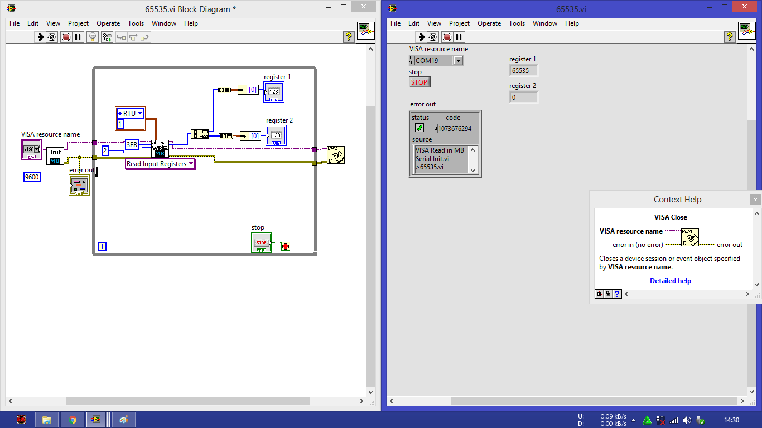Viewport: 762px width, 428px height.
Task: Open Chrome from the taskbar
Action: (73, 420)
